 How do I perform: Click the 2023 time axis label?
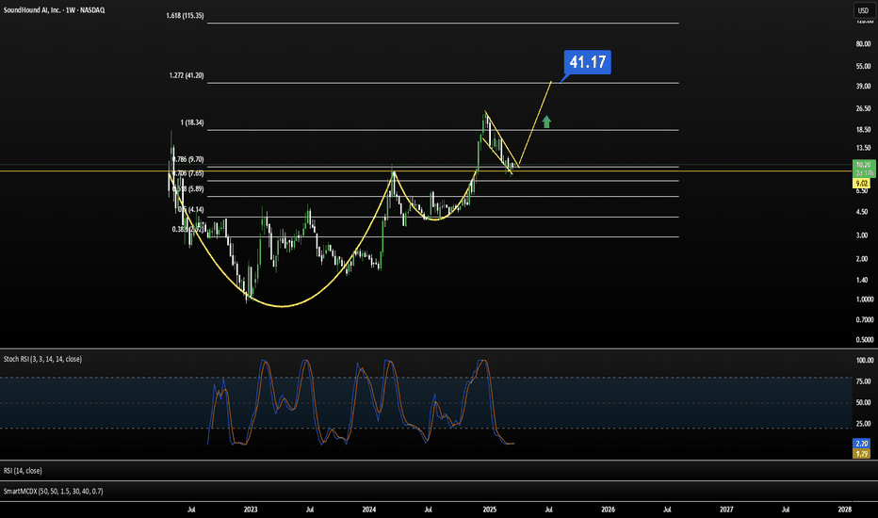[x=251, y=510]
